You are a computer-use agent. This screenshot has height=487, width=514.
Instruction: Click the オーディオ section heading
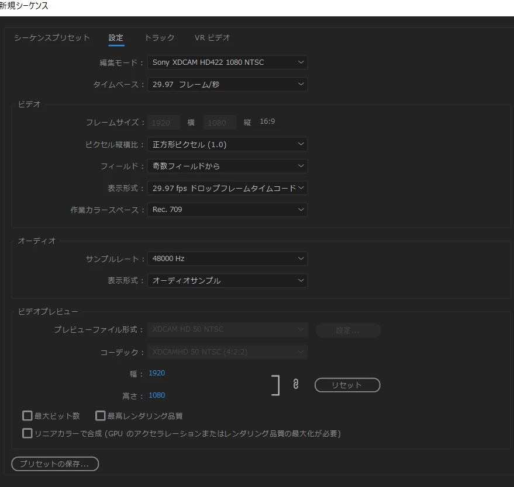point(37,241)
